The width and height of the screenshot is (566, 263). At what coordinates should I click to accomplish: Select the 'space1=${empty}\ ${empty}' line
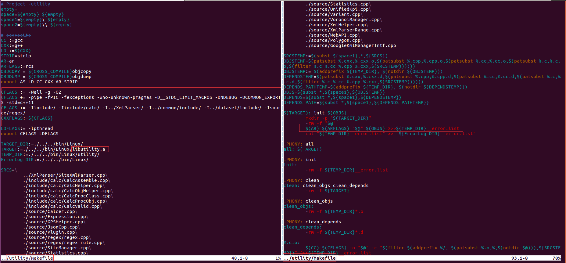[35, 20]
